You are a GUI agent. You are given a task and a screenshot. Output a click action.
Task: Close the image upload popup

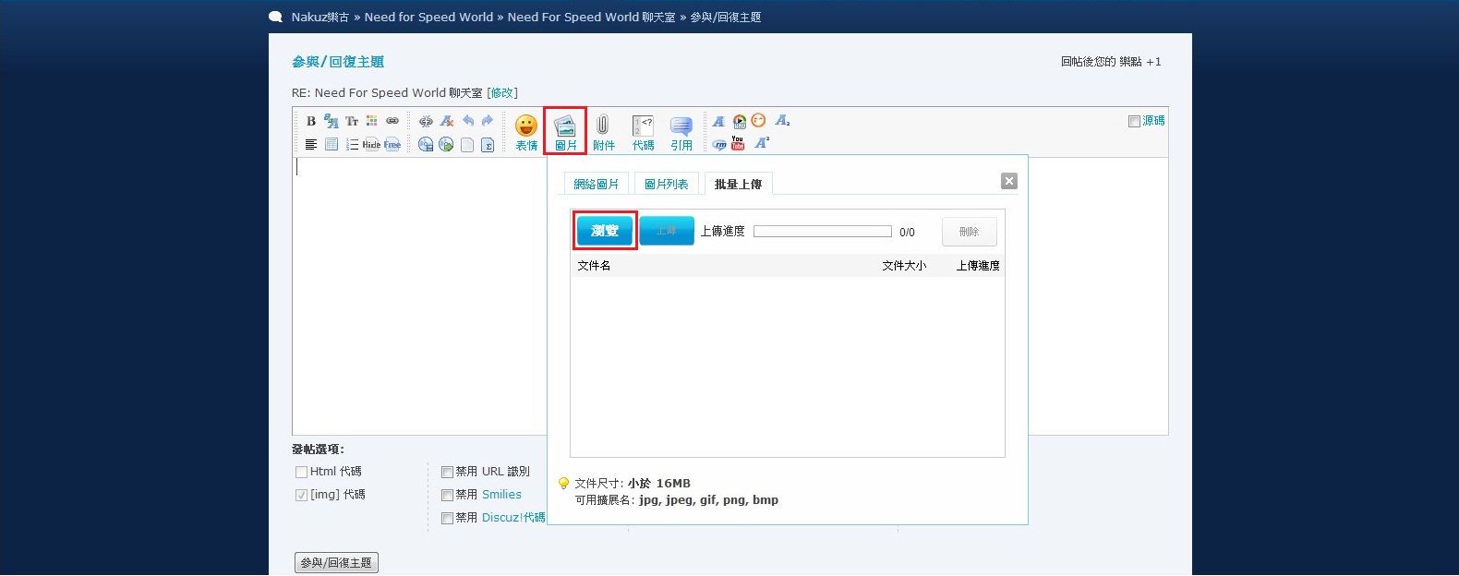[x=1009, y=181]
